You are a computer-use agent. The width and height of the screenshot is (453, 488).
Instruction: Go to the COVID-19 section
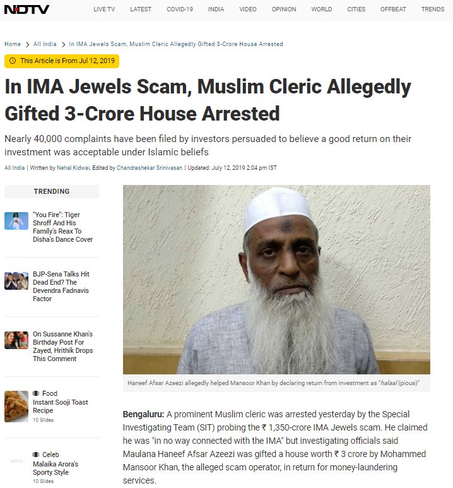(180, 9)
